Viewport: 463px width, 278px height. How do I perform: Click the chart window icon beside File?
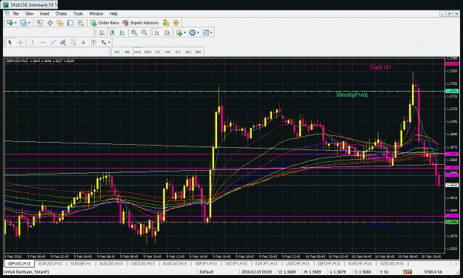pyautogui.click(x=7, y=13)
